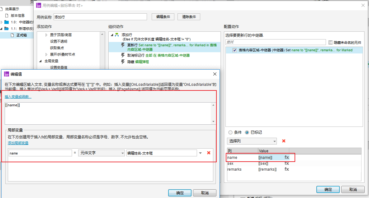The image size is (369, 198).
Task: Click the 列 column header
Action: click(242, 151)
